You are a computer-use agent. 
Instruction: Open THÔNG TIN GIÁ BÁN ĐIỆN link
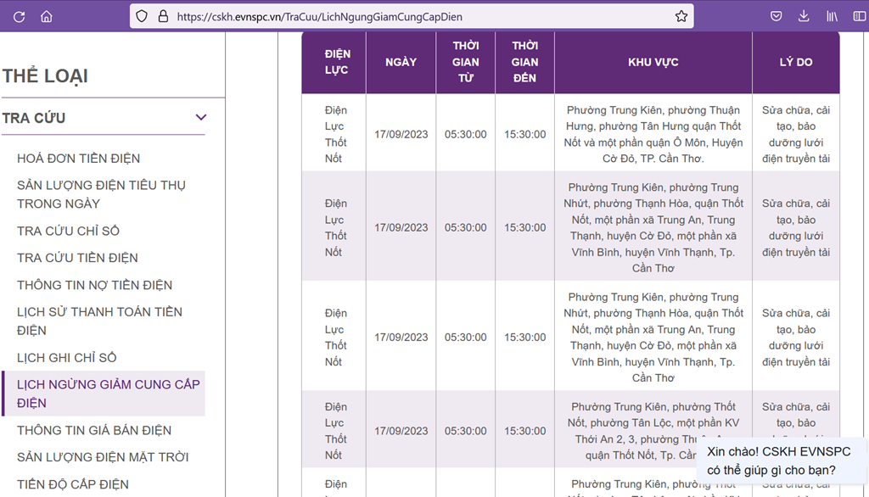[94, 431]
